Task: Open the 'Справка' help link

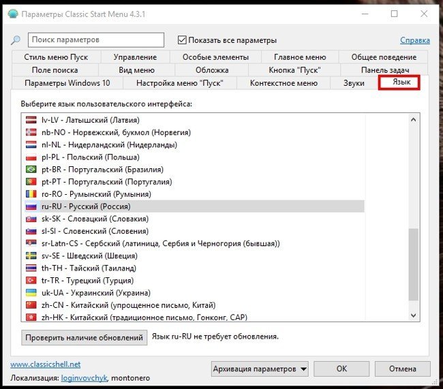Action: (x=415, y=40)
